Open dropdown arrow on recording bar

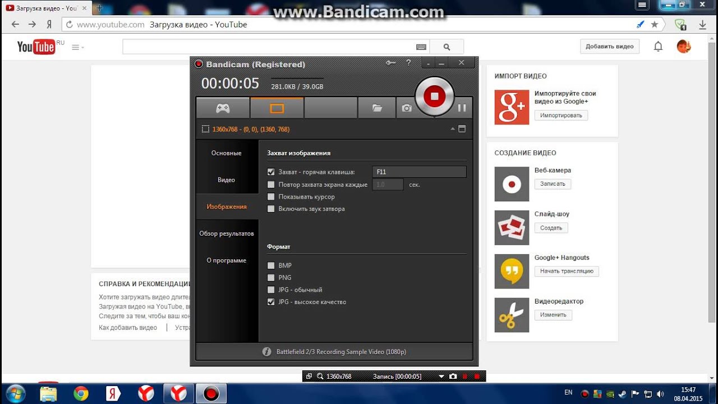[x=441, y=377]
